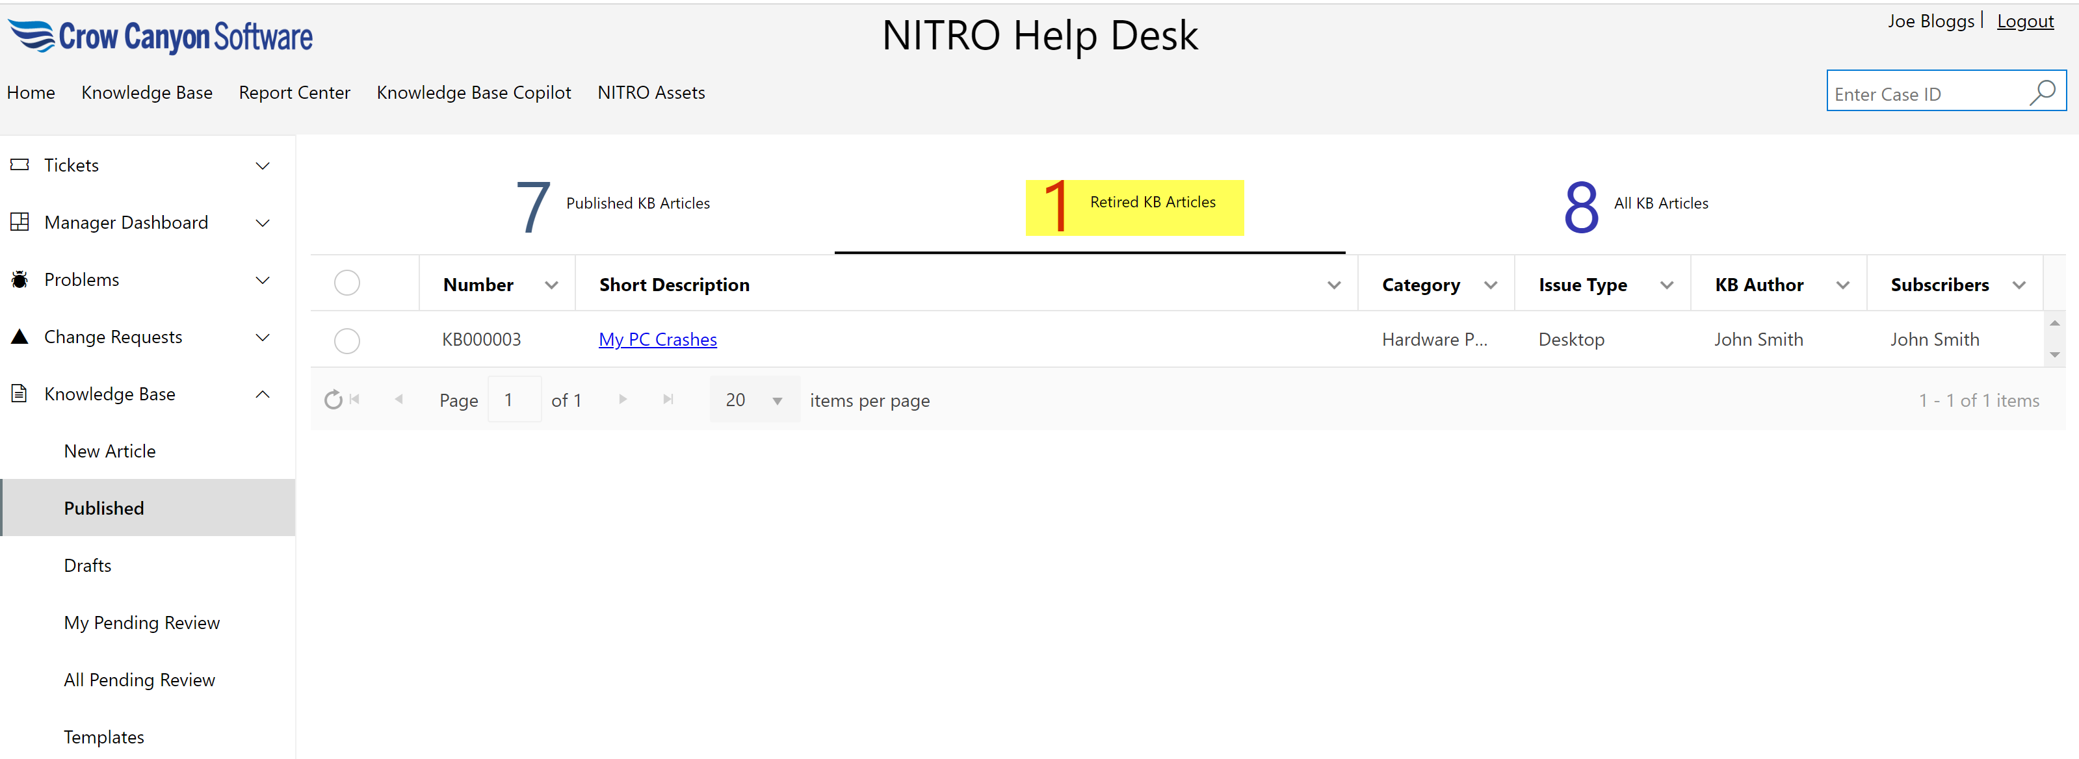Viewport: 2079px width, 759px height.
Task: Click the page number input box
Action: (515, 399)
